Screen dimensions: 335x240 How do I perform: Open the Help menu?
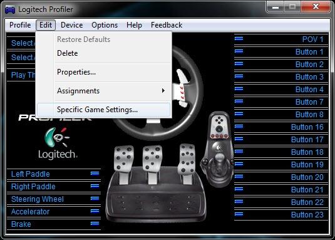134,25
